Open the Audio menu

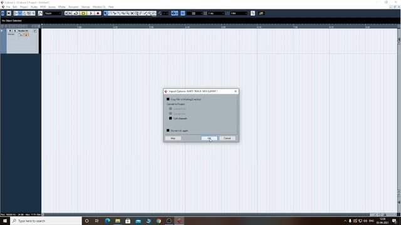[34, 7]
